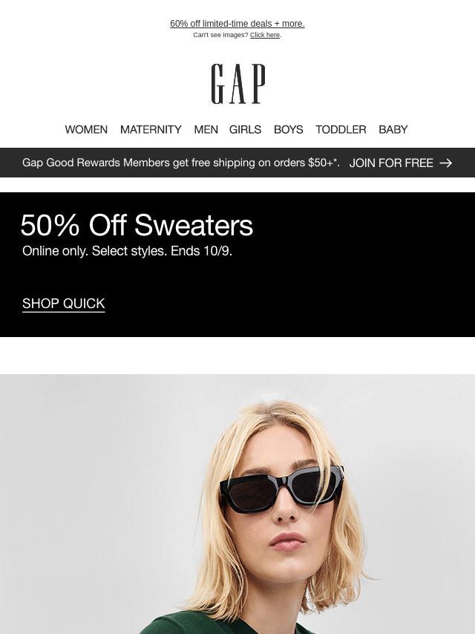Click the 50% Off Sweaters headline
475x634 pixels.
click(137, 225)
